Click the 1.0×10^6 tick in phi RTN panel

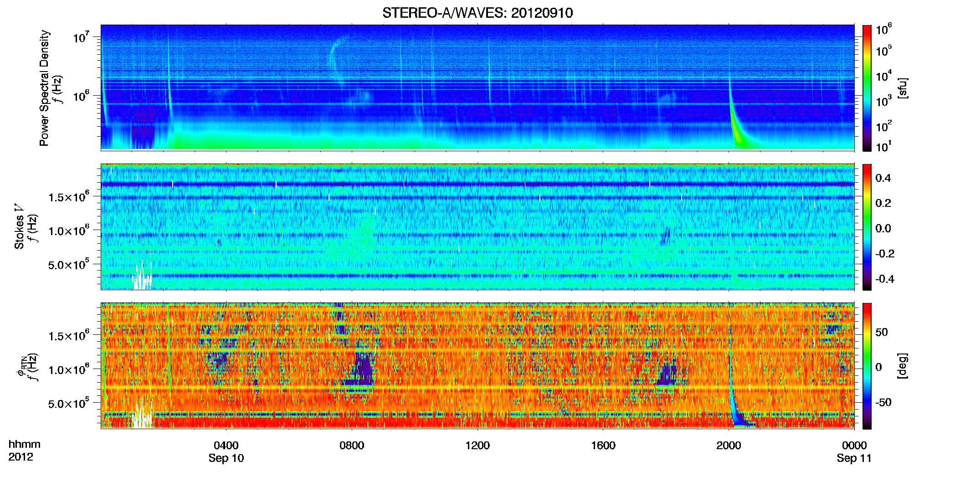point(69,369)
